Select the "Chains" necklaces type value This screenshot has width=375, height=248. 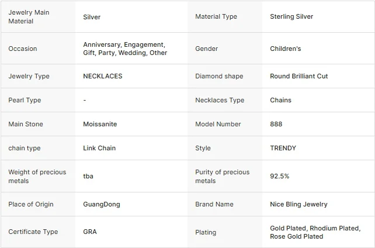click(280, 101)
